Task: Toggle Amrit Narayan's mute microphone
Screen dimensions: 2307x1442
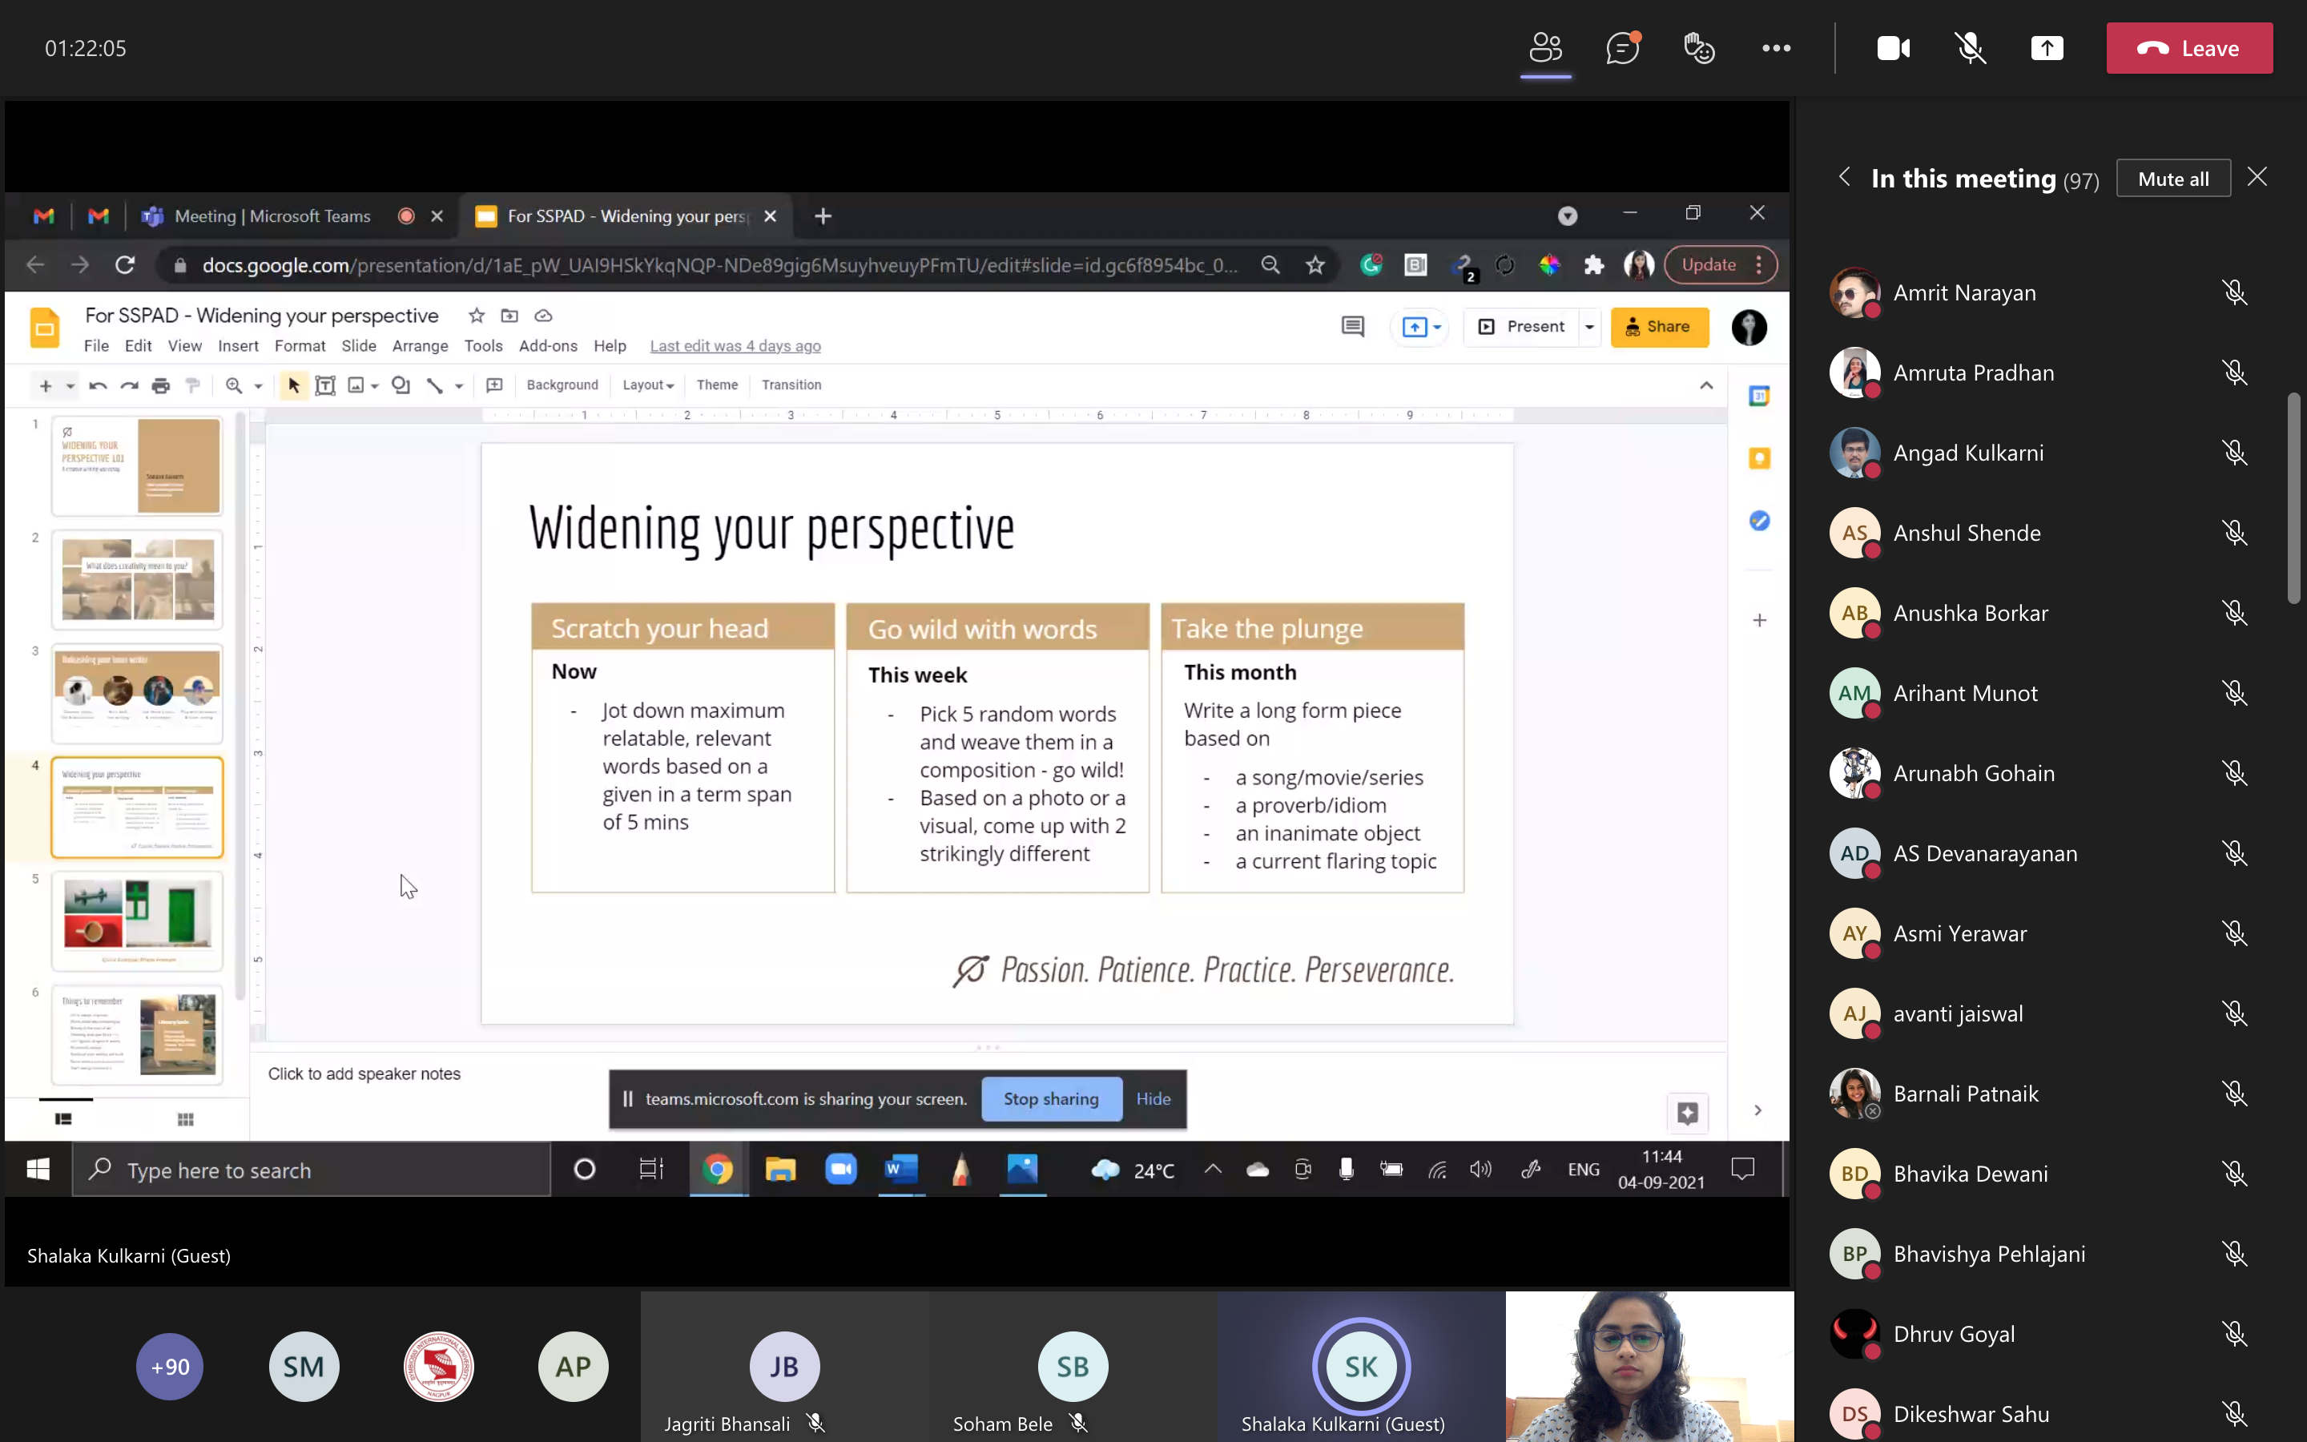Action: click(2233, 292)
